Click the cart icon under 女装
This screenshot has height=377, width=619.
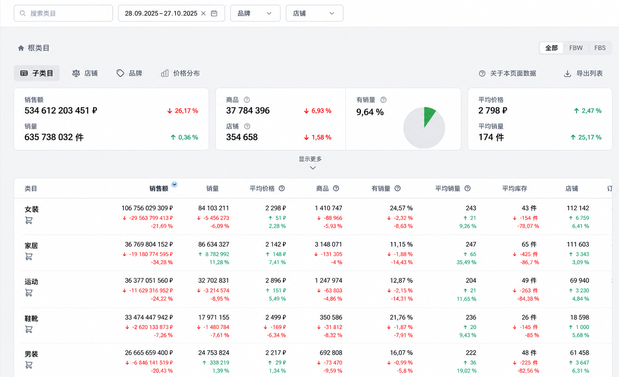[x=29, y=220]
